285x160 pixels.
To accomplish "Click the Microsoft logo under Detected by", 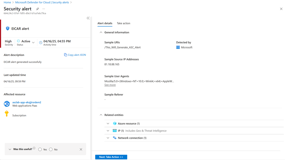I will (178, 47).
